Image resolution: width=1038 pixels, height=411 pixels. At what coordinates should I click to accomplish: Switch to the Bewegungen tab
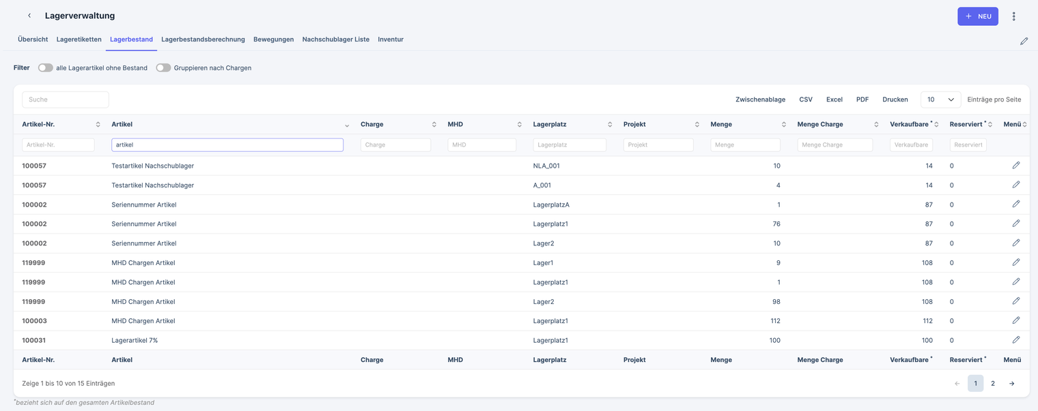coord(273,40)
